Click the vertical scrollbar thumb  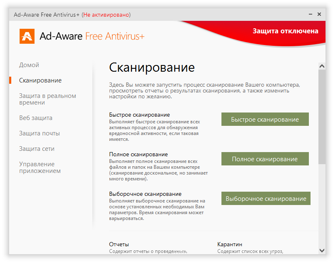pos(322,117)
